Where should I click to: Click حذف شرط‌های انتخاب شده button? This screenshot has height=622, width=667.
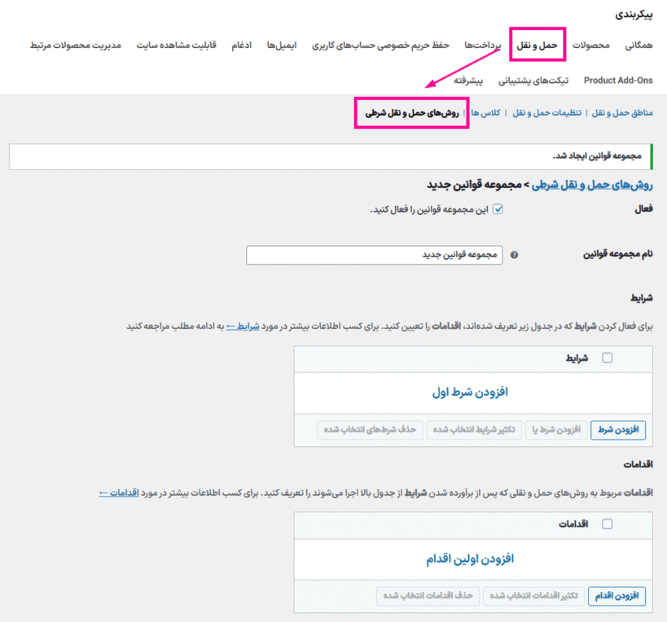(370, 430)
